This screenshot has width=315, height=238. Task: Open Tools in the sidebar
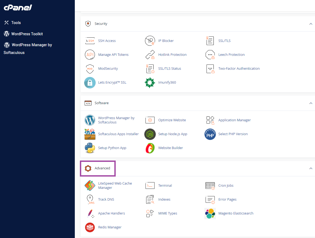[13, 23]
